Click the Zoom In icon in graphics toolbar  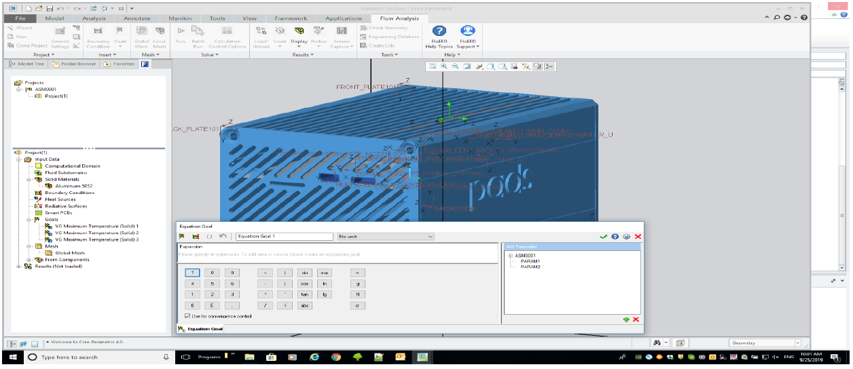click(x=443, y=66)
